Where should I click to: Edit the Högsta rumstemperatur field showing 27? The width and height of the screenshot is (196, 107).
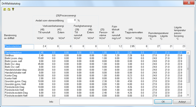154,46
